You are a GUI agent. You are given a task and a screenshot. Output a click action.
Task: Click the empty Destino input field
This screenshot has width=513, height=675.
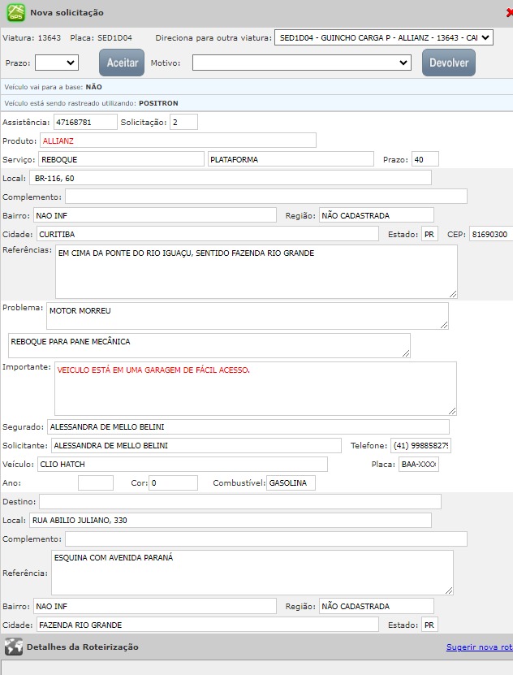point(240,501)
